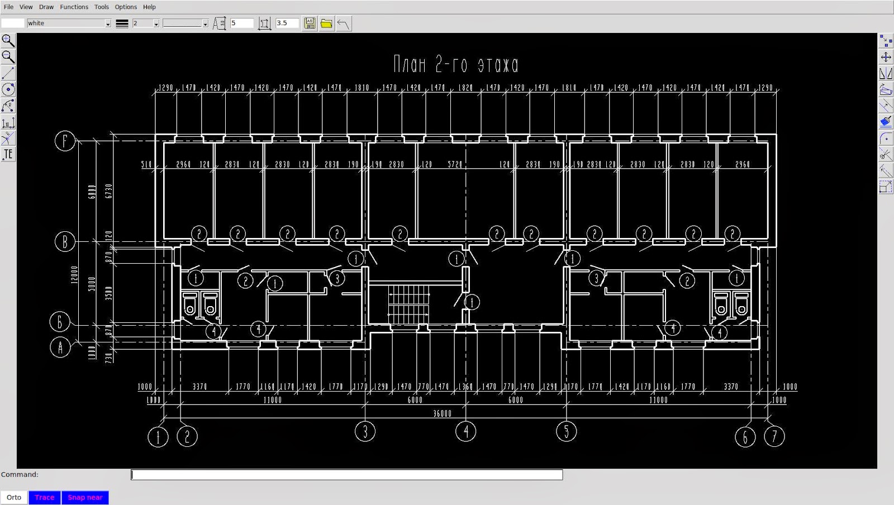Open the Tools menu
Image resolution: width=894 pixels, height=505 pixels.
102,7
